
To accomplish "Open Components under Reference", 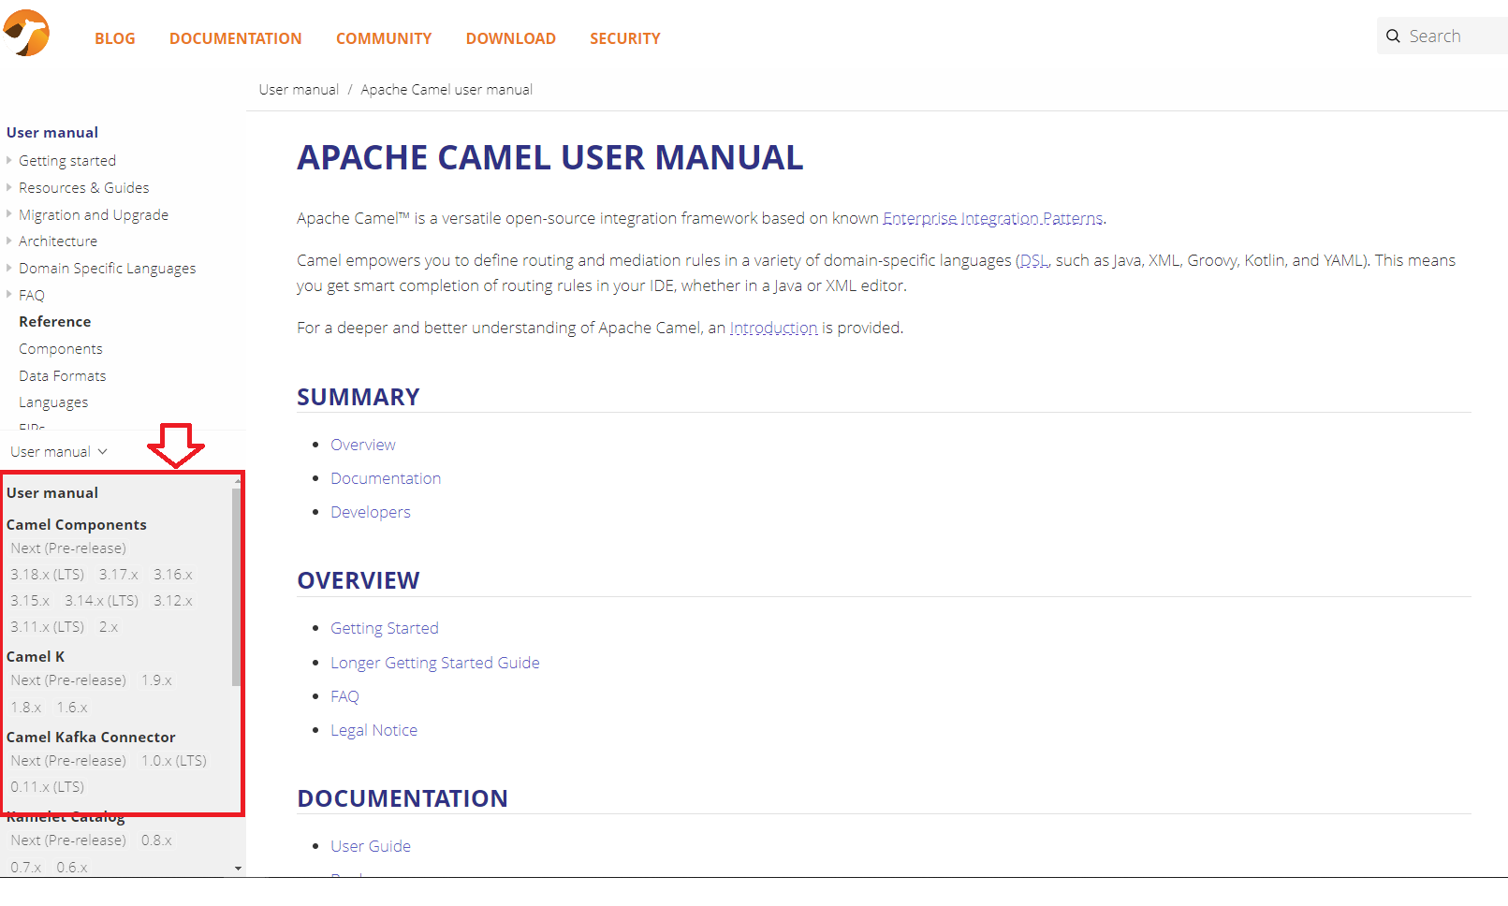I will pos(61,349).
